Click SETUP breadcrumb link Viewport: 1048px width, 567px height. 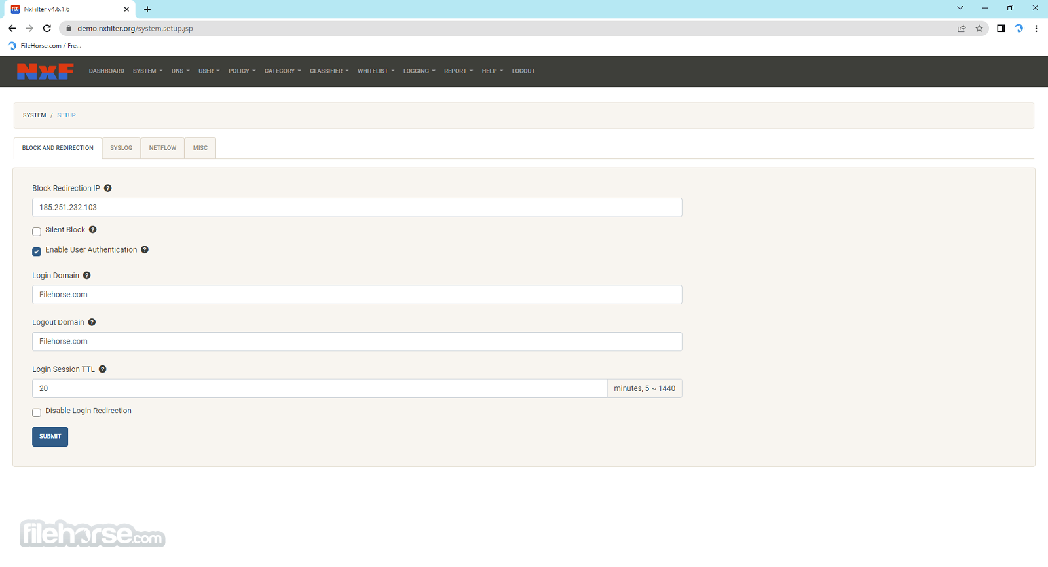point(66,115)
